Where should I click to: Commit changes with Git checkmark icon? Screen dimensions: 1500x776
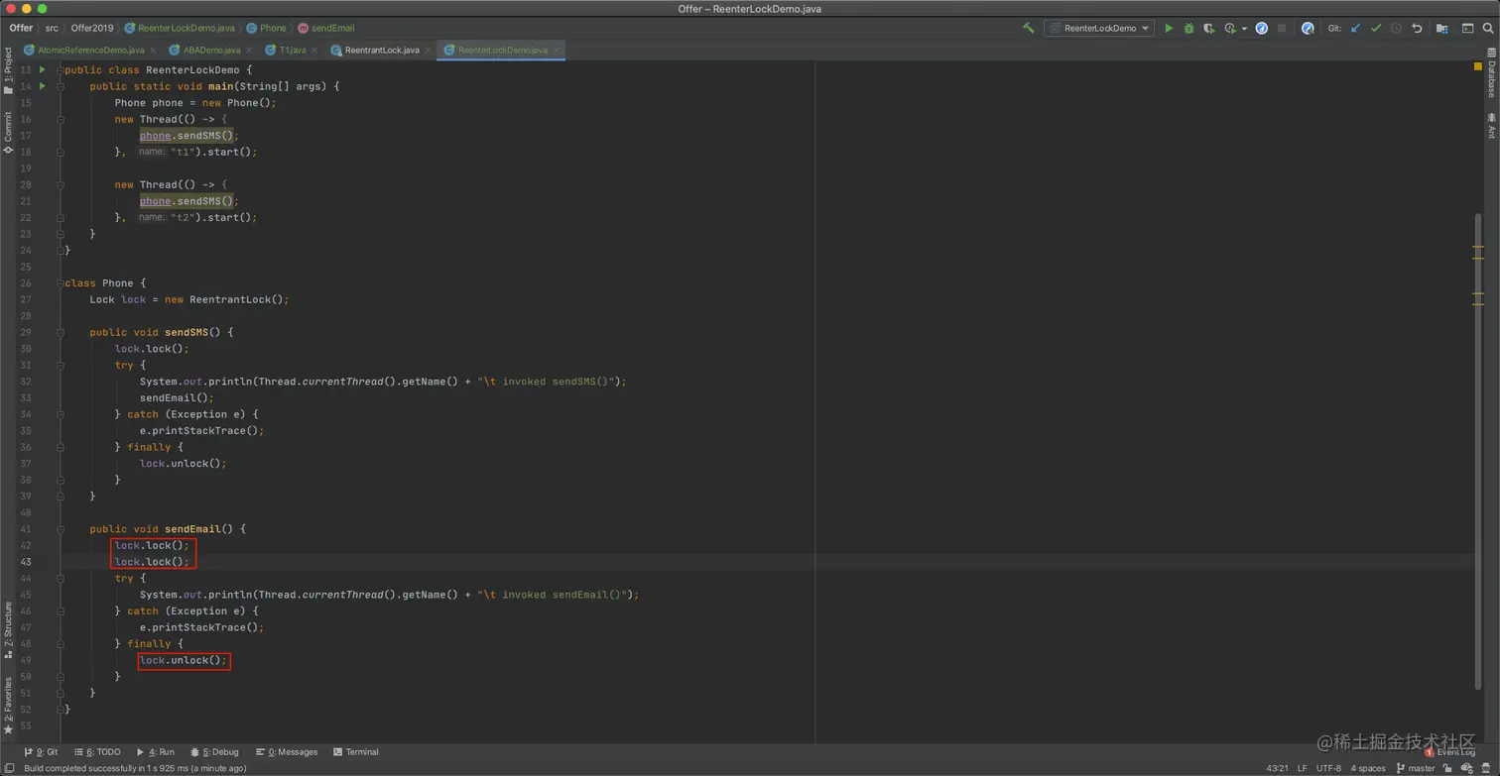1376,29
